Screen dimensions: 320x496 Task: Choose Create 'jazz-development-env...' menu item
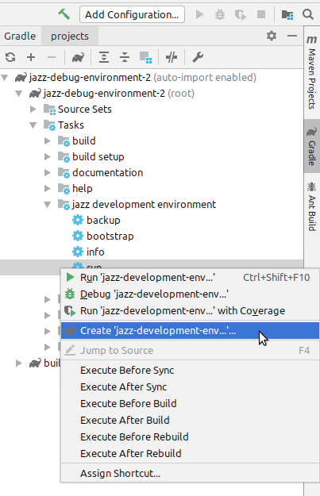[x=190, y=331]
